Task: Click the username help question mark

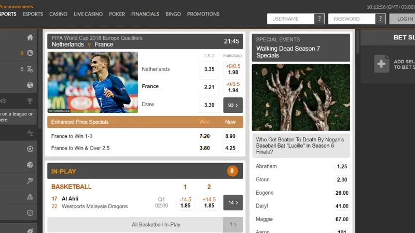Action: pos(320,19)
